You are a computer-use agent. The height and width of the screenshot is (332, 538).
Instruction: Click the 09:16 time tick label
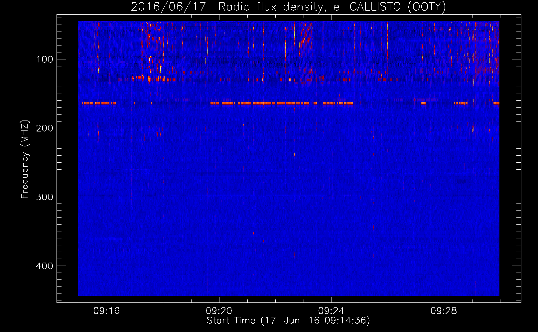click(106, 311)
